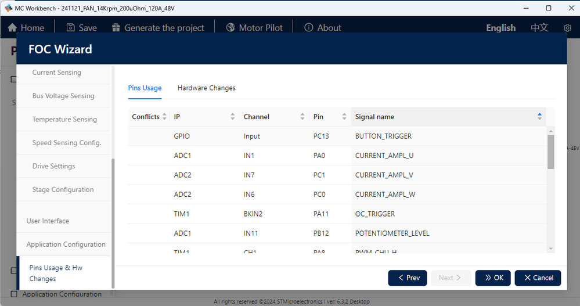Toggle sort on Signal name column
This screenshot has width=580, height=306.
click(x=539, y=117)
